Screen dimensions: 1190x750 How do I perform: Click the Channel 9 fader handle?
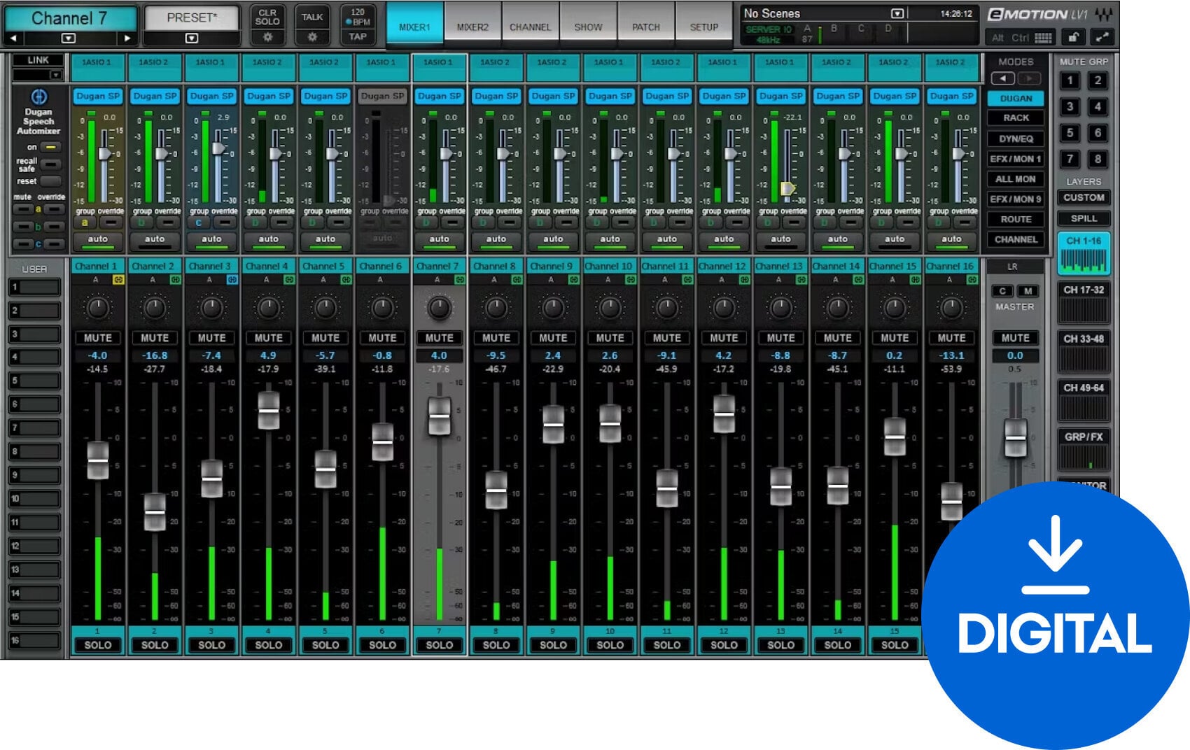pos(553,424)
